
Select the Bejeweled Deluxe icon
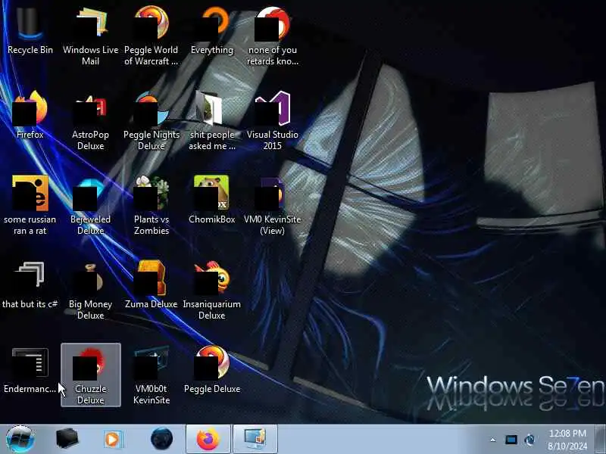tap(90, 205)
